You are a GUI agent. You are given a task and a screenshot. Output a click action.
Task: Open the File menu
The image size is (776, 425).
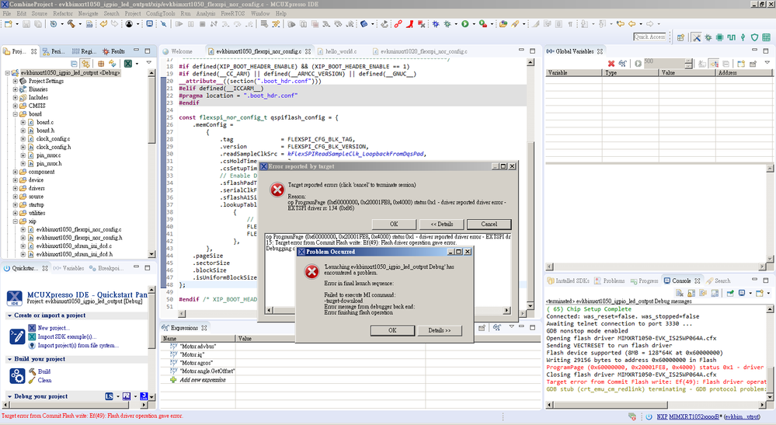(x=7, y=13)
